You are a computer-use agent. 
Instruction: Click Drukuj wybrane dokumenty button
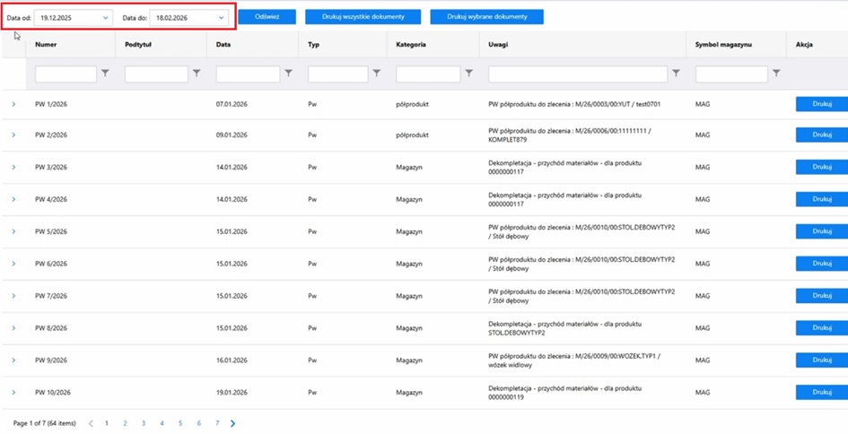coord(486,17)
